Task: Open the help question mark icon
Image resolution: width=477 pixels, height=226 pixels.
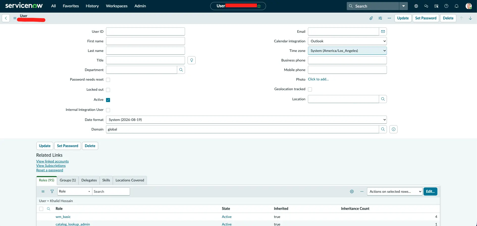Action: [446, 6]
